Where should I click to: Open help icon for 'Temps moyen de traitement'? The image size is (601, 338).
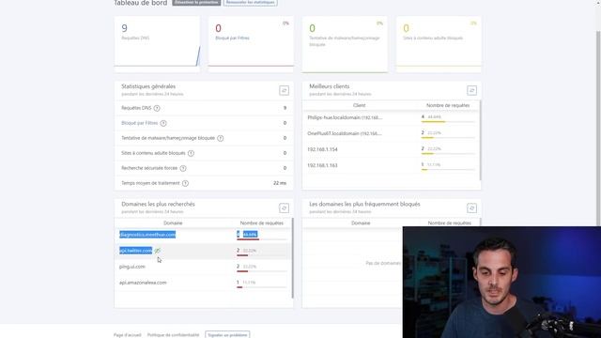[186, 183]
